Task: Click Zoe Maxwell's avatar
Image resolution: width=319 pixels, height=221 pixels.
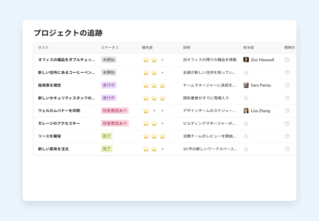Action: [246, 59]
